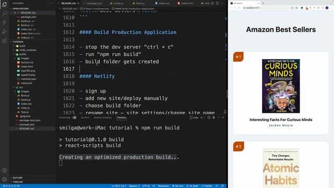Screen dimensions: 334x188
Task: Open markdown preview to the side
Action: (212, 4)
